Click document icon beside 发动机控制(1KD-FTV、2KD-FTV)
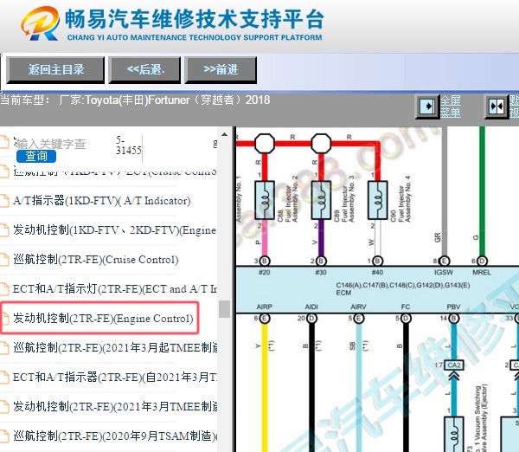The width and height of the screenshot is (519, 452). pyautogui.click(x=4, y=230)
